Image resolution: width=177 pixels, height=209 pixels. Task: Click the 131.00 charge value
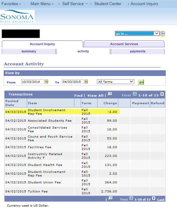[x=111, y=165]
